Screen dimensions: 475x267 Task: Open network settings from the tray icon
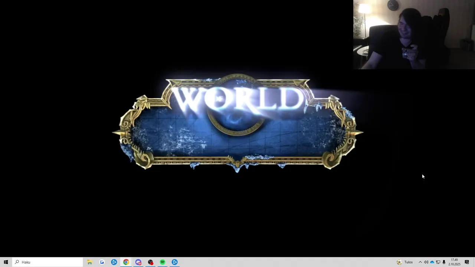pos(438,262)
